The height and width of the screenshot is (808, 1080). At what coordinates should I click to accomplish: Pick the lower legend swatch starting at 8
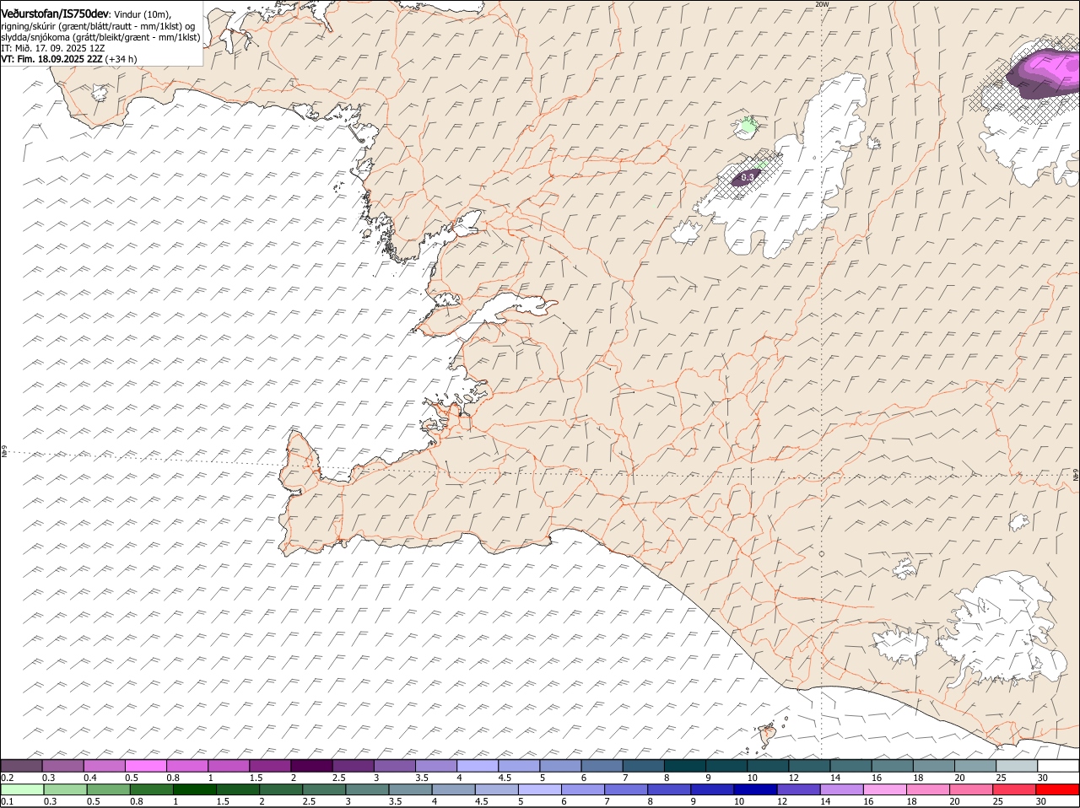coord(669,789)
